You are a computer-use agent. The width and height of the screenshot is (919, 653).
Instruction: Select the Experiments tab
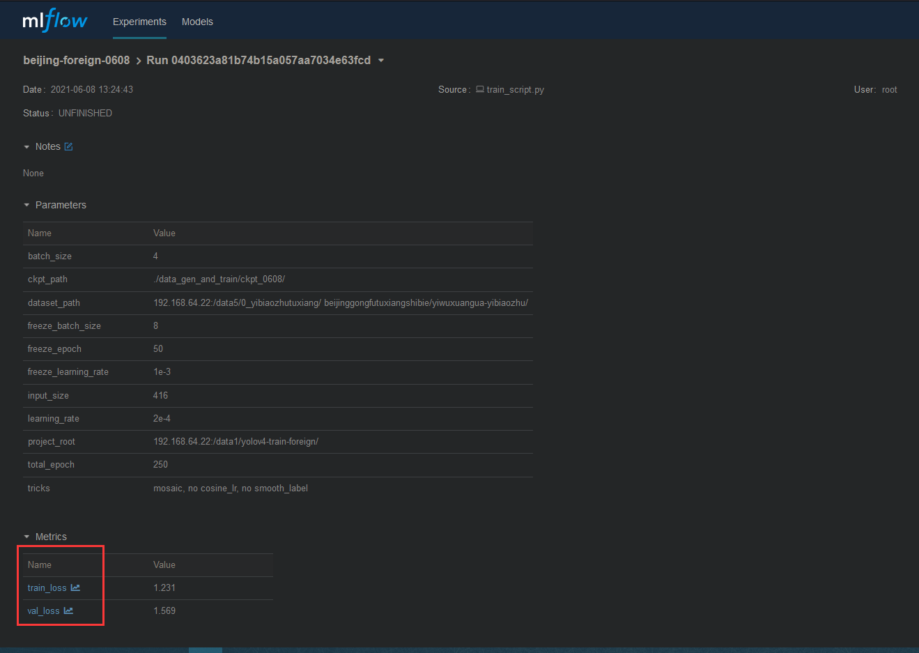tap(139, 22)
